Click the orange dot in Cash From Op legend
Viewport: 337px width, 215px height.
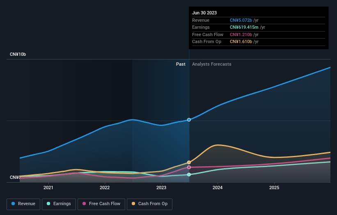click(133, 204)
